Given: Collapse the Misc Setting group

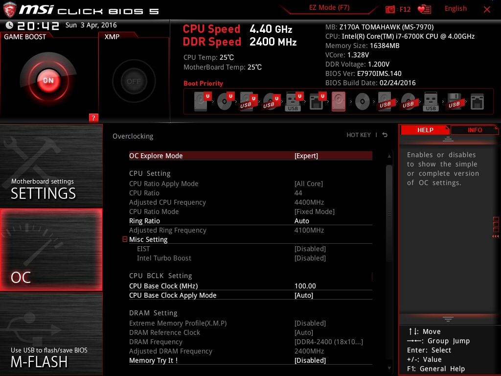Looking at the screenshot, I should pyautogui.click(x=125, y=239).
